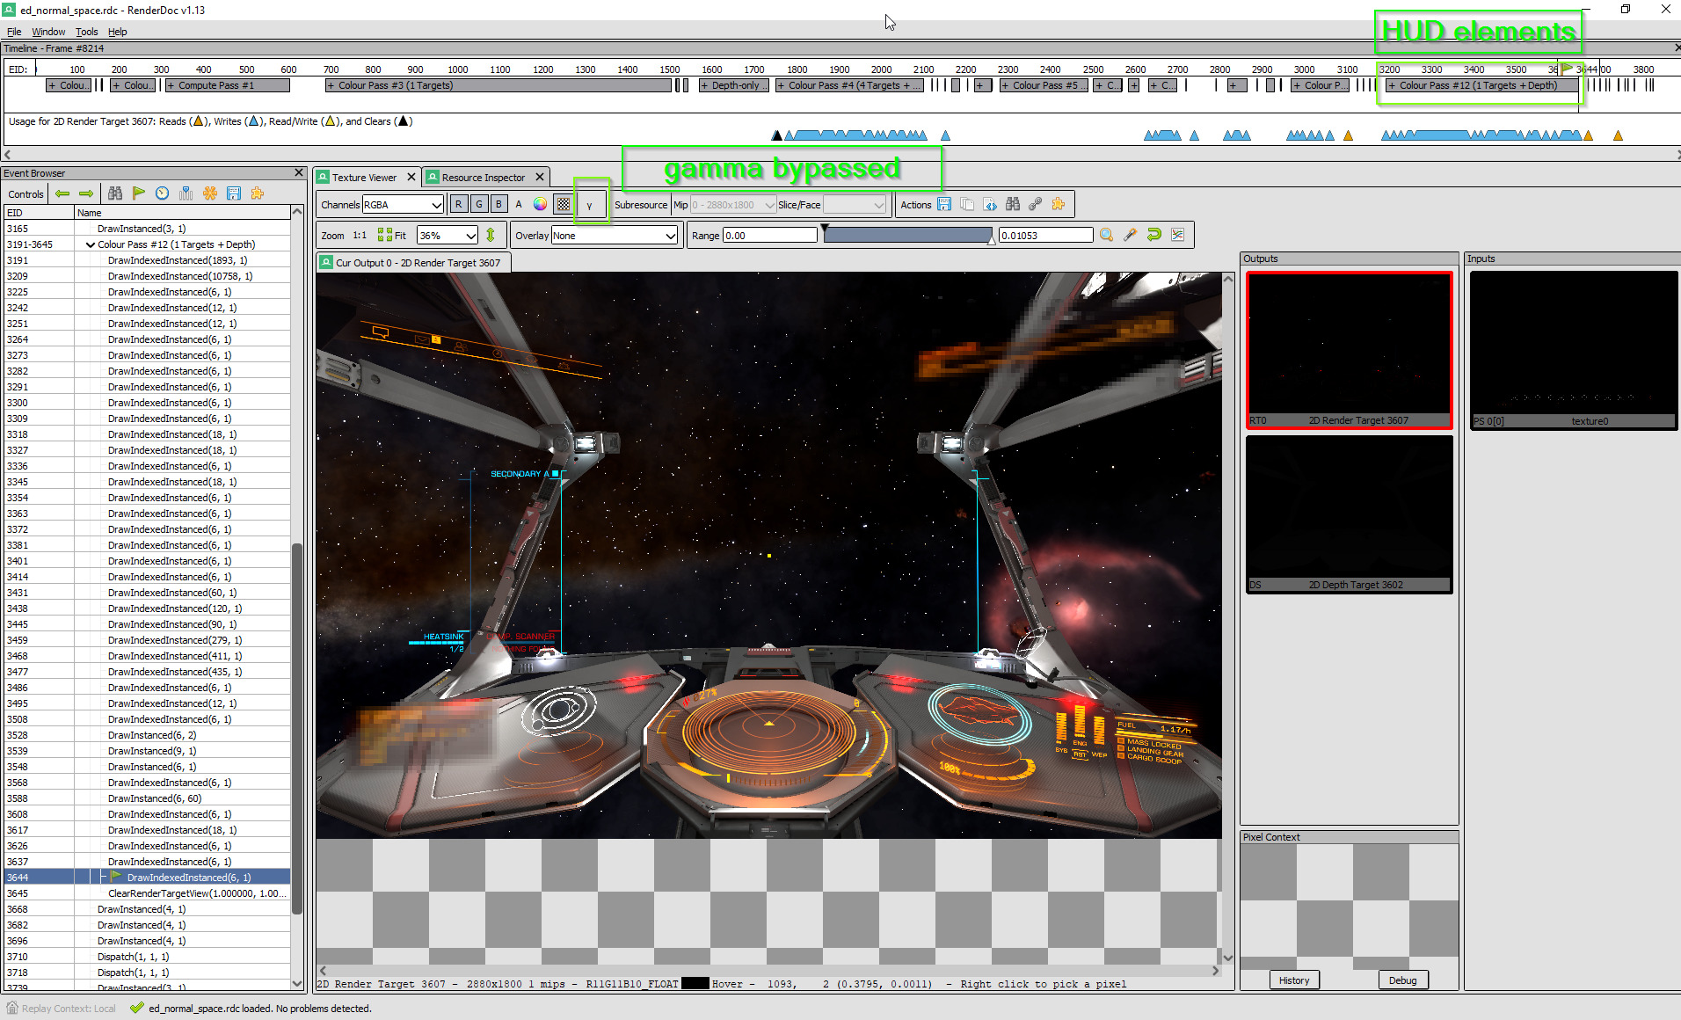
Task: Toggle 1:1 zoom button
Action: click(x=360, y=235)
